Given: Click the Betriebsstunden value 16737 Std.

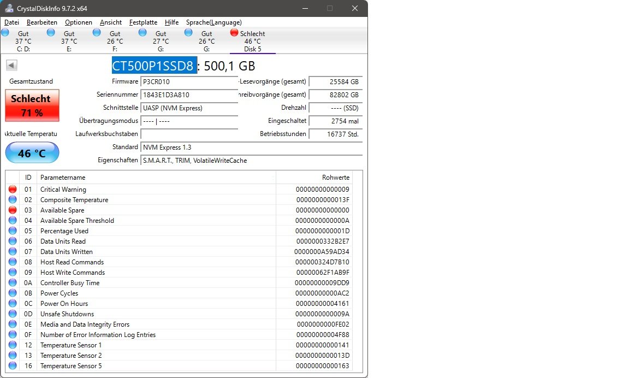Looking at the screenshot, I should pos(336,134).
